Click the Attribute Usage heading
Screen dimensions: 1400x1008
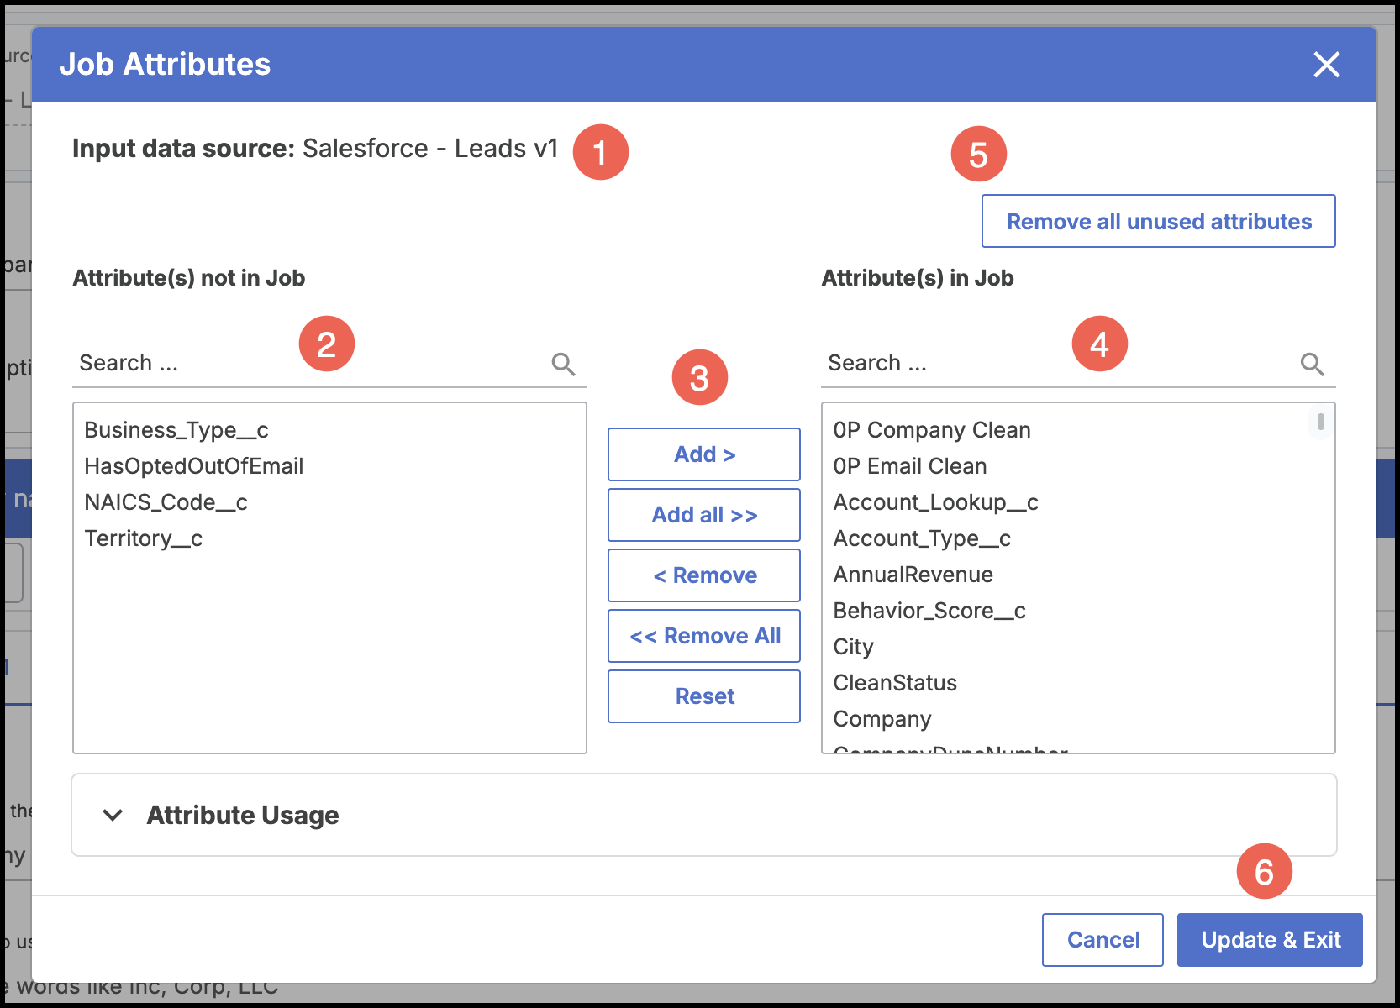point(243,815)
